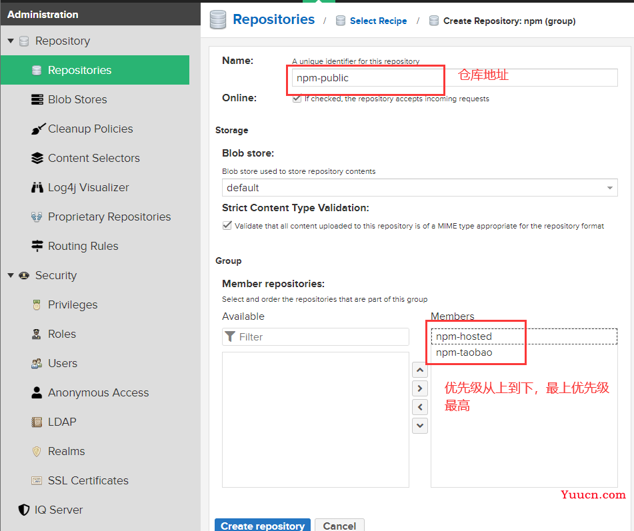634x531 pixels.
Task: Toggle Strict Content Type Validation checkbox
Action: tap(227, 225)
